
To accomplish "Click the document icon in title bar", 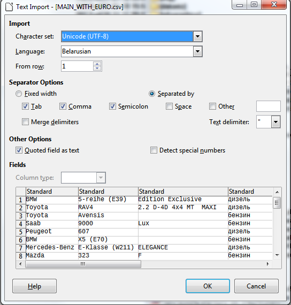I will tap(9, 7).
